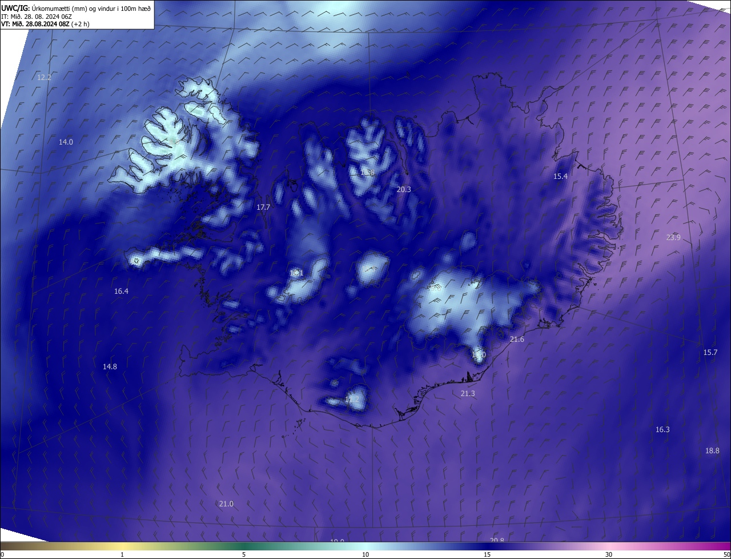Click the 16.3 value label on map
Image resolution: width=731 pixels, height=559 pixels.
[x=662, y=429]
